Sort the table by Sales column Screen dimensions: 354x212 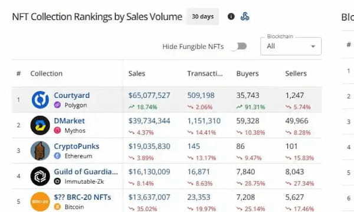tap(137, 74)
